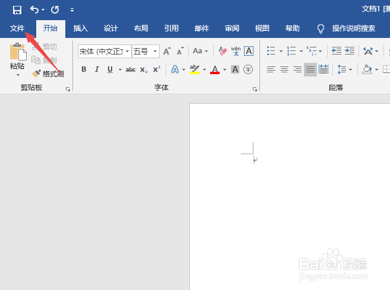Open the 文件 (File) menu
This screenshot has width=390, height=290.
point(17,28)
